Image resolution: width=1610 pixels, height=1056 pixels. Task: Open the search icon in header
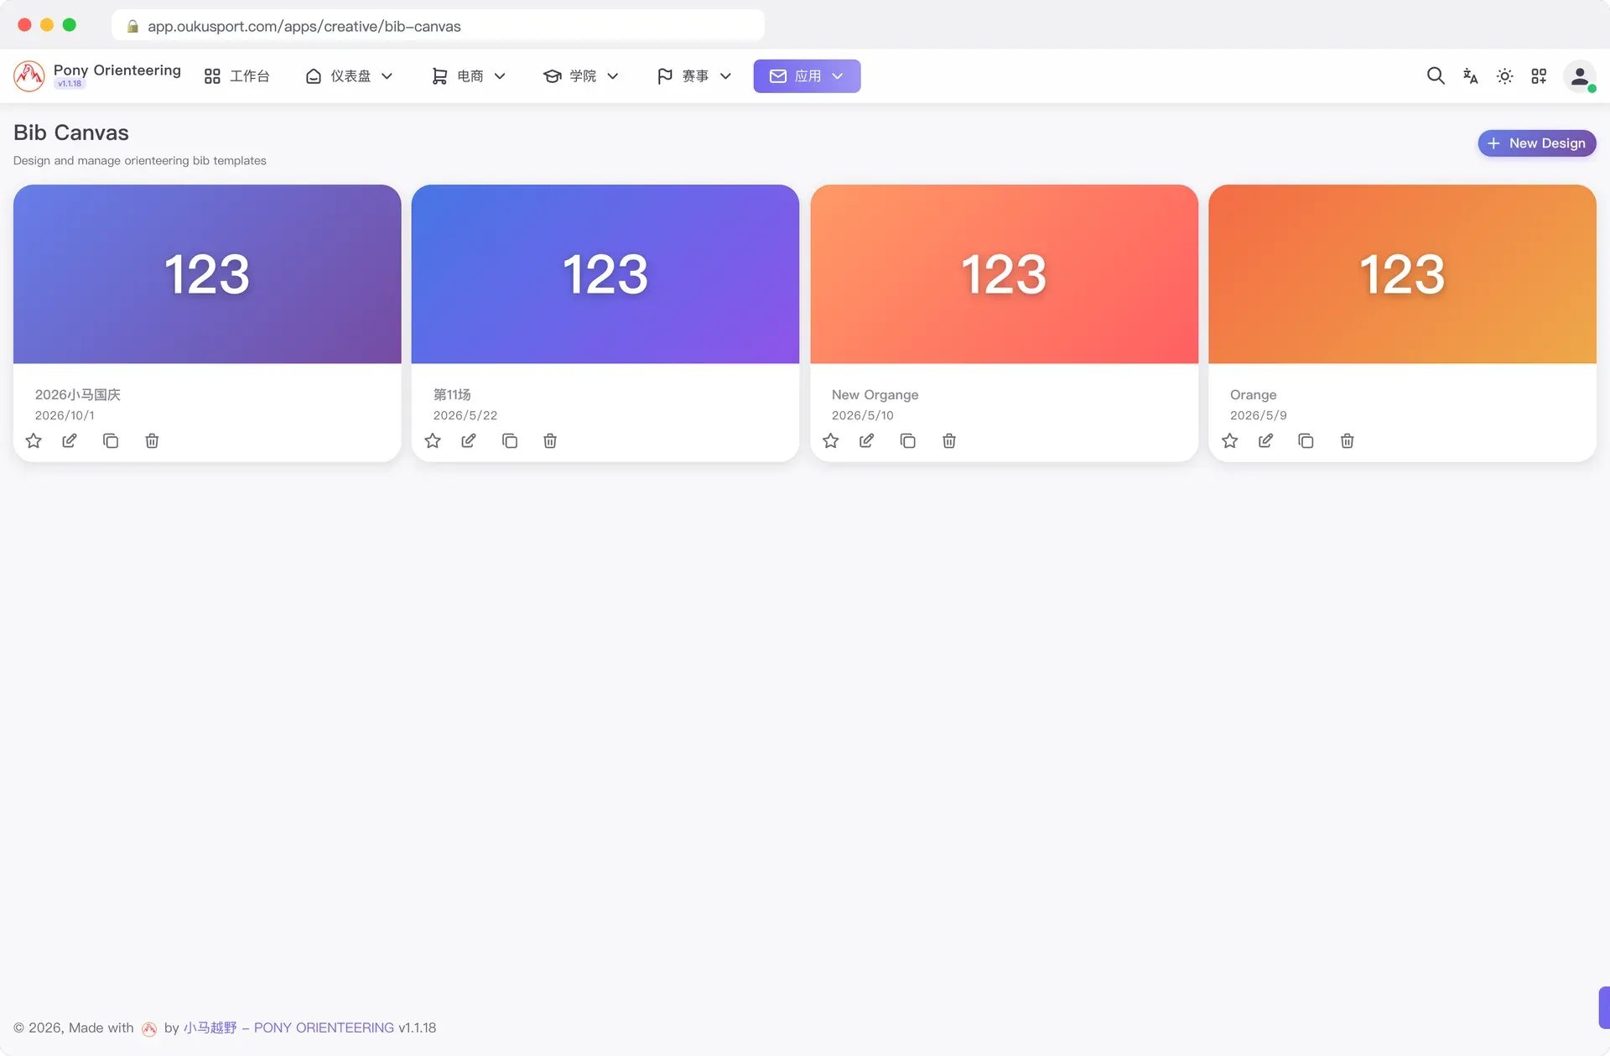(1436, 75)
